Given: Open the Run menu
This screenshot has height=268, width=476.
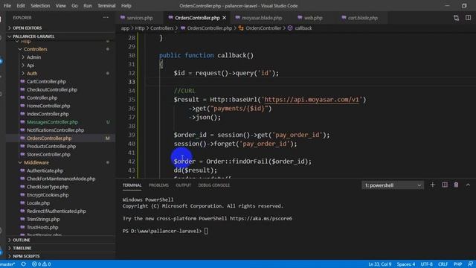Looking at the screenshot, I should [88, 6].
